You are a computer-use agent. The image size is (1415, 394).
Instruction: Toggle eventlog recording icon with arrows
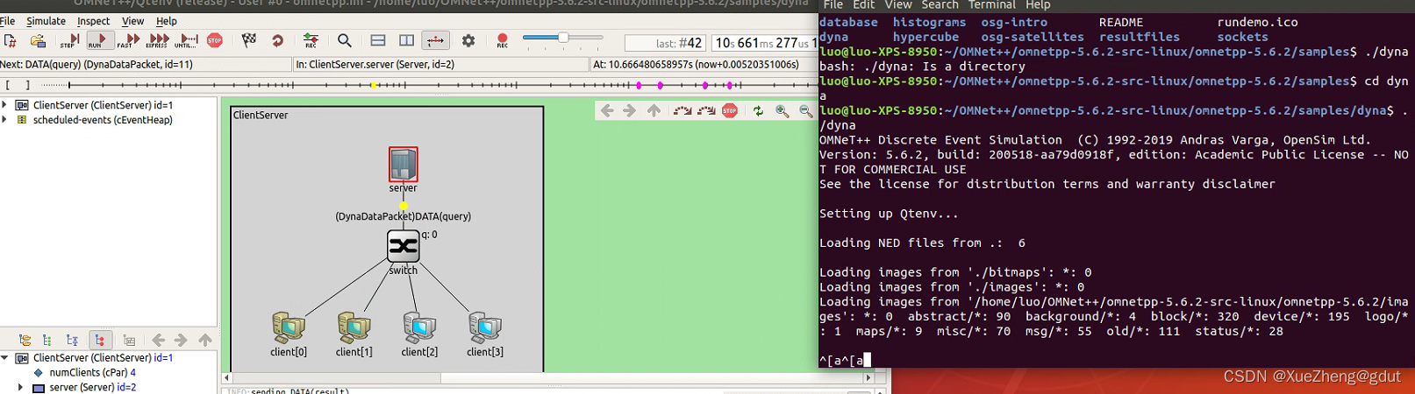[311, 40]
